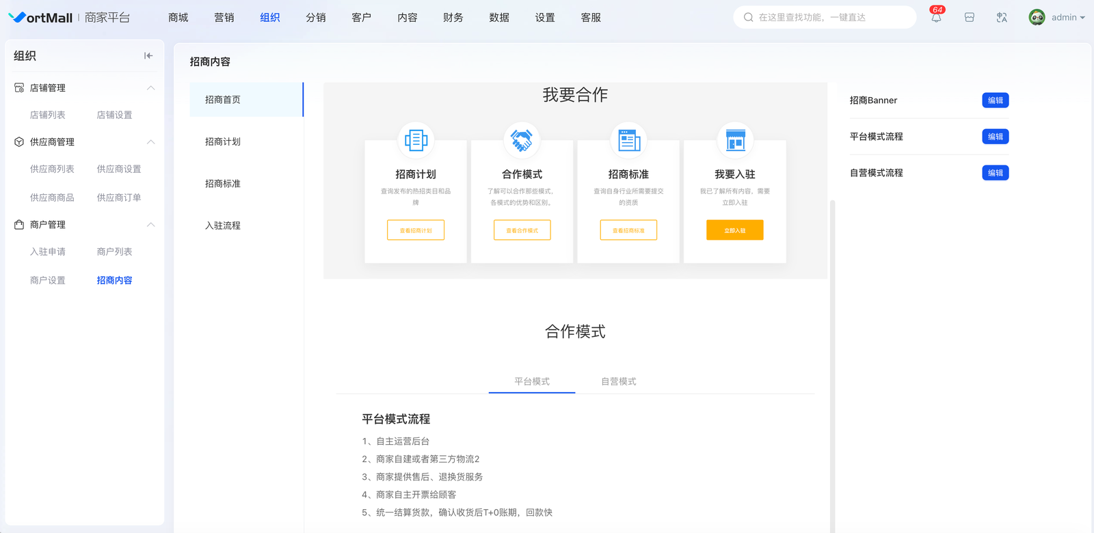Screen dimensions: 1094x533
Task: Click the 合作模式 handshake icon
Action: point(522,140)
